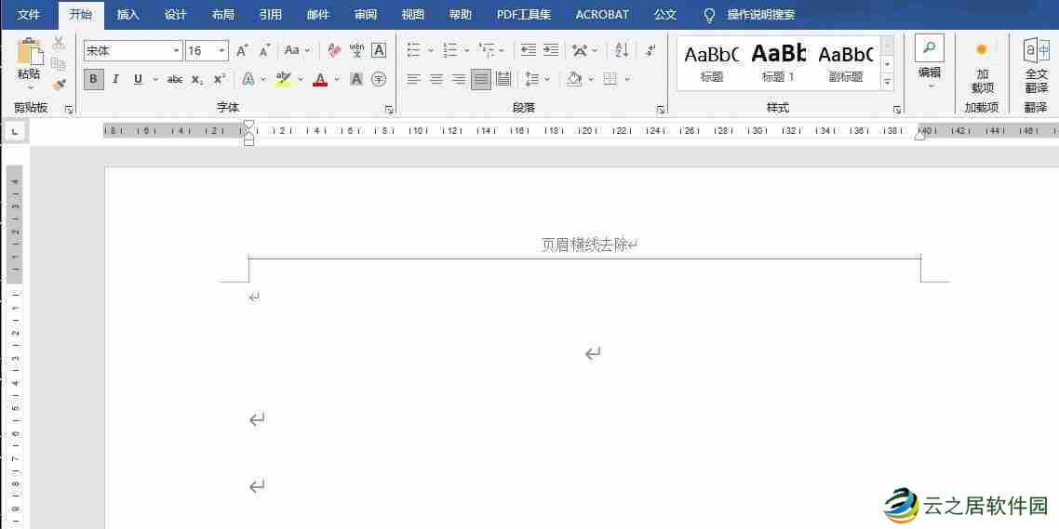Increase font size with grow icon
The height and width of the screenshot is (529, 1059).
(242, 50)
